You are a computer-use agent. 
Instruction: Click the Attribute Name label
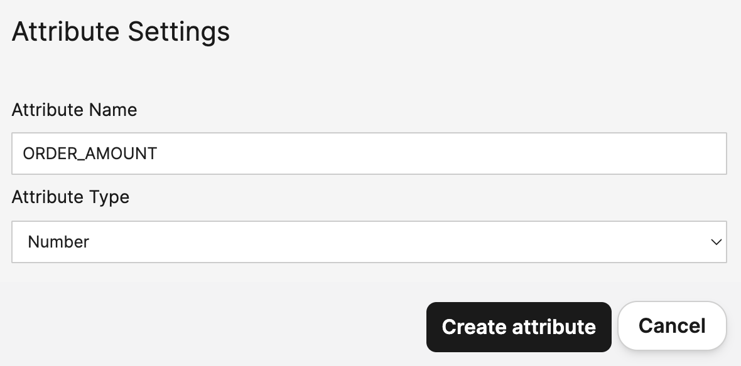click(74, 110)
